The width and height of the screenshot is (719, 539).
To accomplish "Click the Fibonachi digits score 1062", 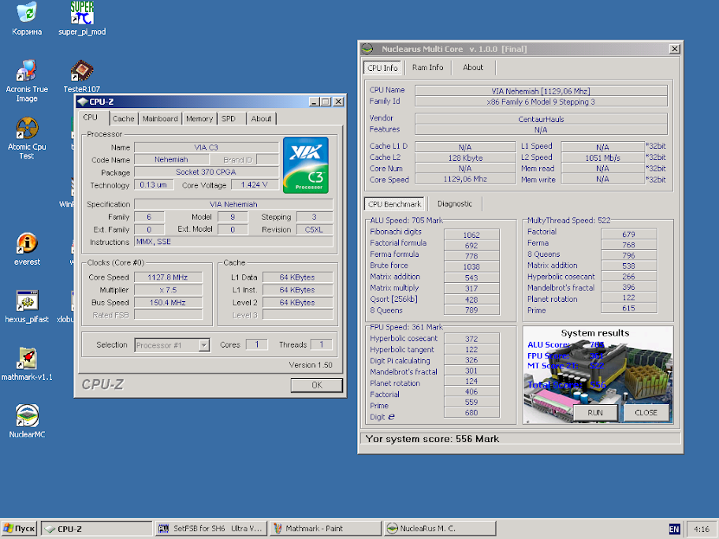I will tap(471, 235).
